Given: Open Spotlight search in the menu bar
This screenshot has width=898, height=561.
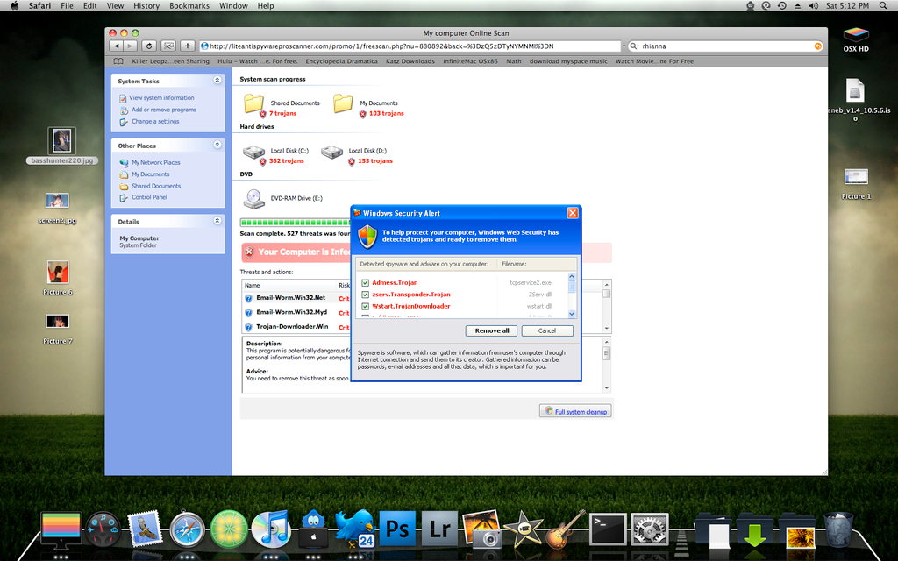Looking at the screenshot, I should 883,6.
